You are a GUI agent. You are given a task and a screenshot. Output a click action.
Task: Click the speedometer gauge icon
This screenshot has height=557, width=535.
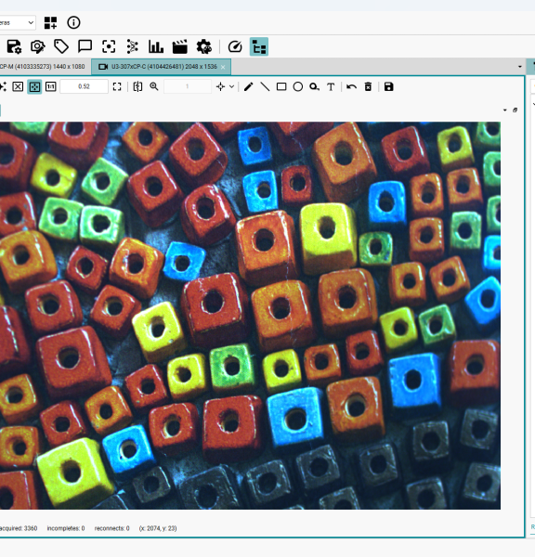235,46
